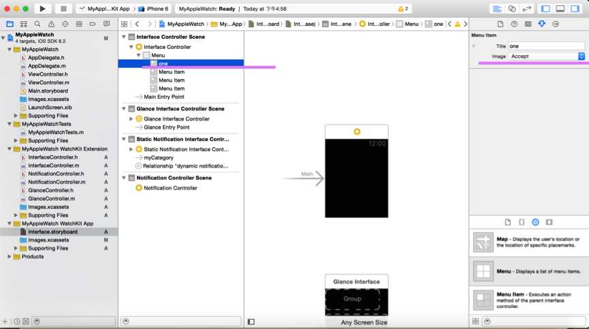Select Interface.storyboard in WatchKit App
The height and width of the screenshot is (329, 589).
pyautogui.click(x=52, y=232)
